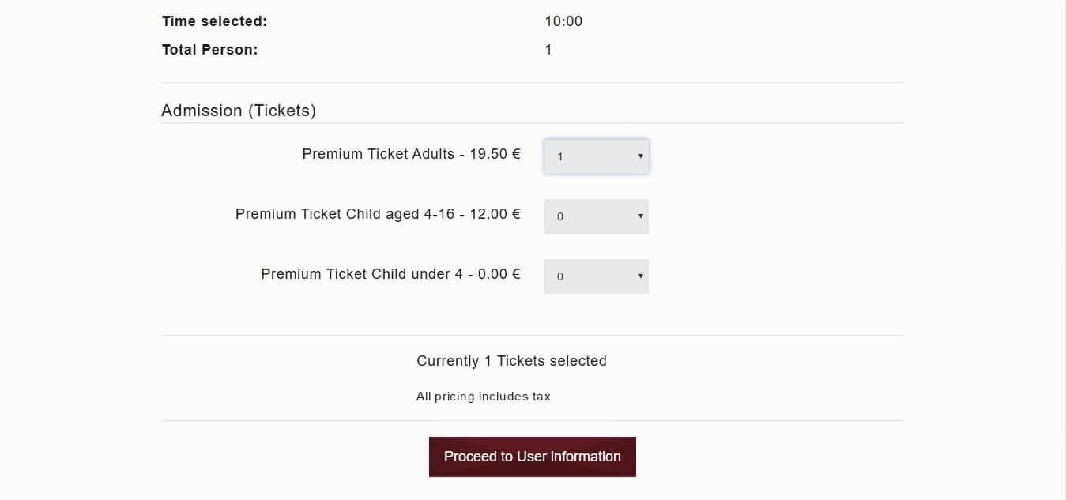Click the arrow on the Child 4-16 selector

pyautogui.click(x=640, y=216)
